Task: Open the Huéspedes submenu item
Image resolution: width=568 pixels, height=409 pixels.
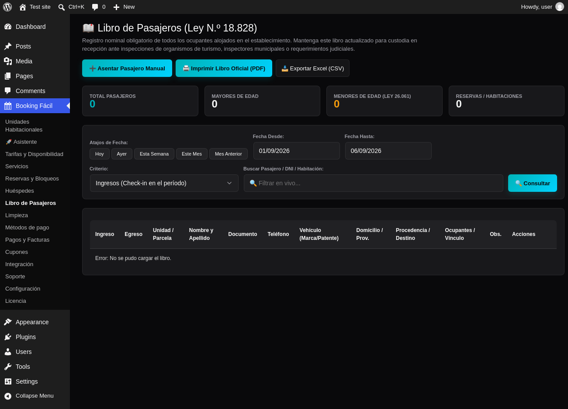Action: coord(20,191)
